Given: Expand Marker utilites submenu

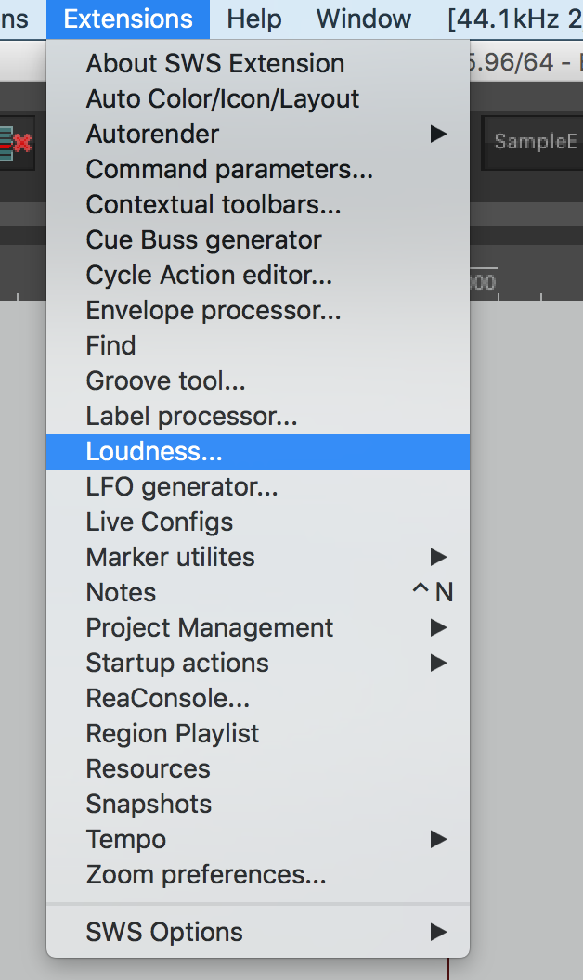Looking at the screenshot, I should (x=170, y=558).
